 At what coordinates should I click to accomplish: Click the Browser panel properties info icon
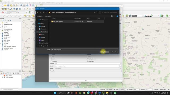tap(10, 21)
